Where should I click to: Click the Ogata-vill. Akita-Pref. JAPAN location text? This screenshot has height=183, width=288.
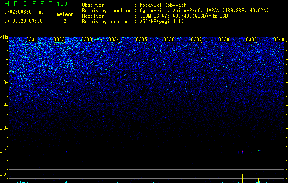pos(204,11)
